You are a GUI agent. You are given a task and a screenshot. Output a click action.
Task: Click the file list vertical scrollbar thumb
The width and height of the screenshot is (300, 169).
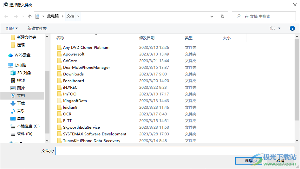(x=297, y=80)
